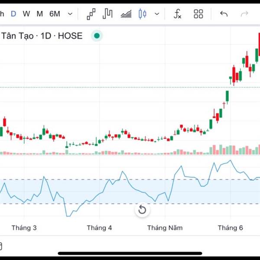Switch to M monthly timeframe

coord(39,14)
